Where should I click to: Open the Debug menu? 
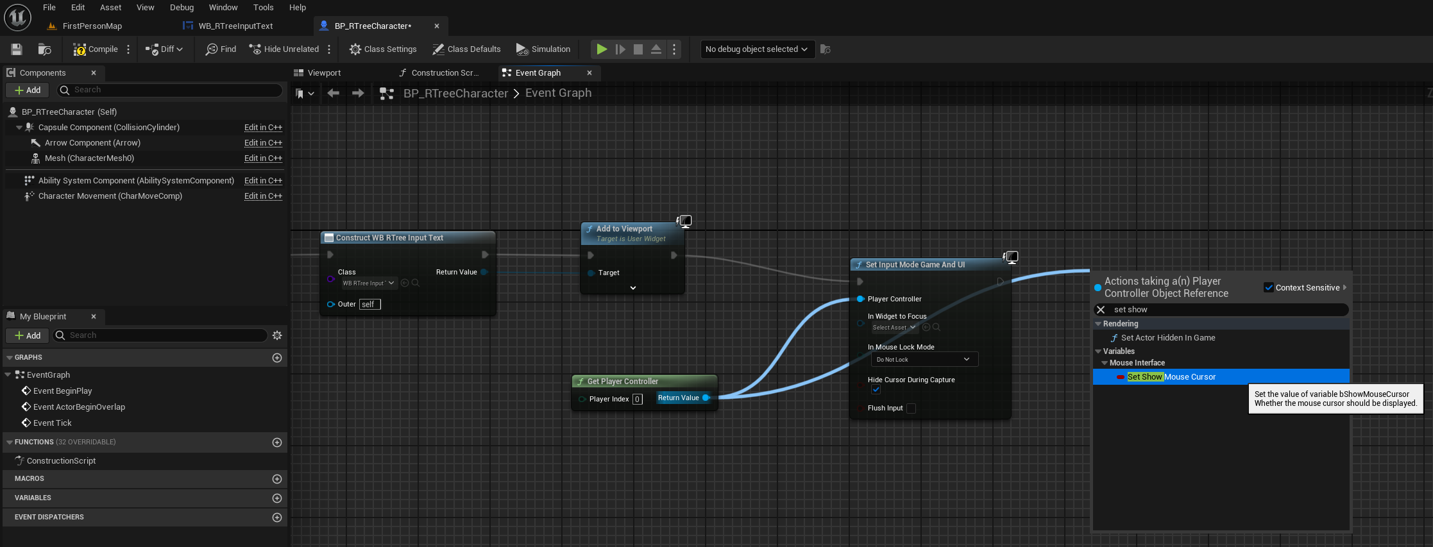click(x=182, y=8)
